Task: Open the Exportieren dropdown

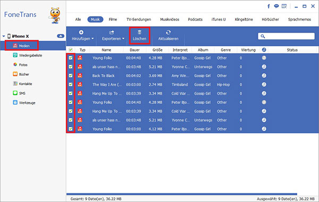Action: 113,35
